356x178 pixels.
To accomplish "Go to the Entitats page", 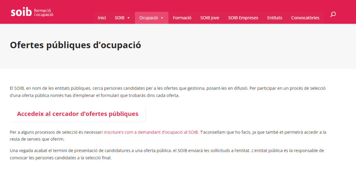I will 275,18.
